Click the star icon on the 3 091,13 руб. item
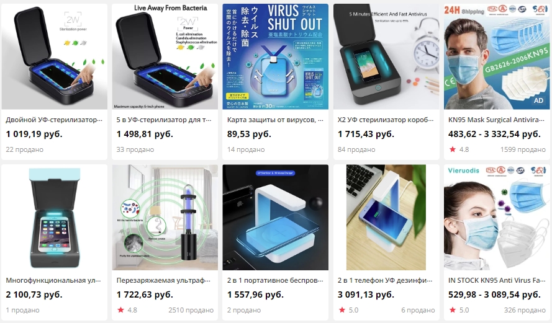 pos(342,310)
